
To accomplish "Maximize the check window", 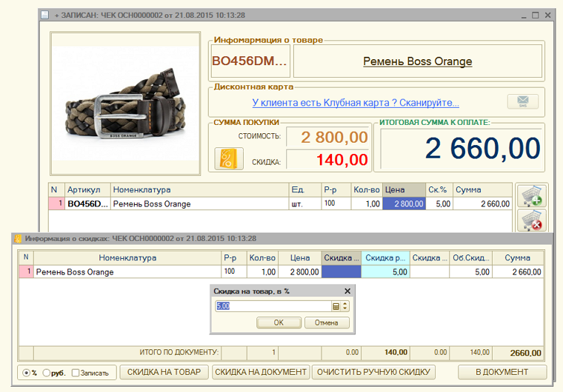I will tap(536, 15).
